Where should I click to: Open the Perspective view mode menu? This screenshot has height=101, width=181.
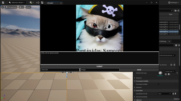tap(11, 7)
